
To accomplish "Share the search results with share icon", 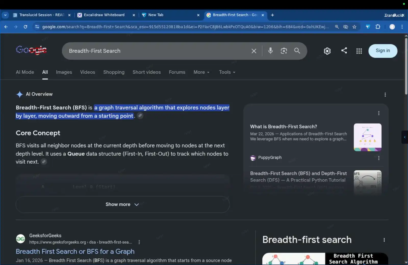I will pyautogui.click(x=344, y=50).
